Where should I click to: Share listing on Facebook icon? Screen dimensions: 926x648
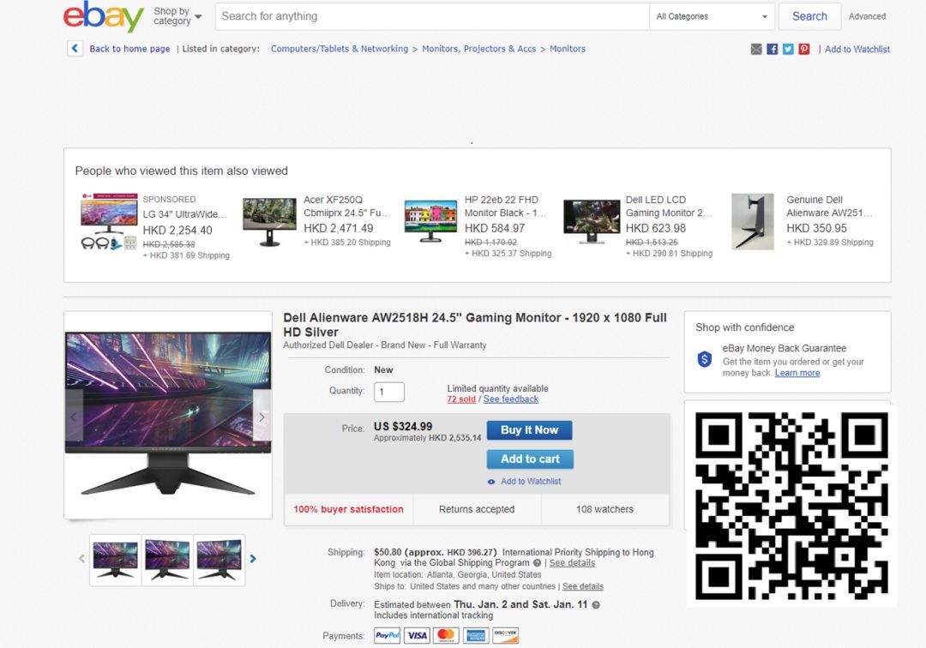point(773,50)
